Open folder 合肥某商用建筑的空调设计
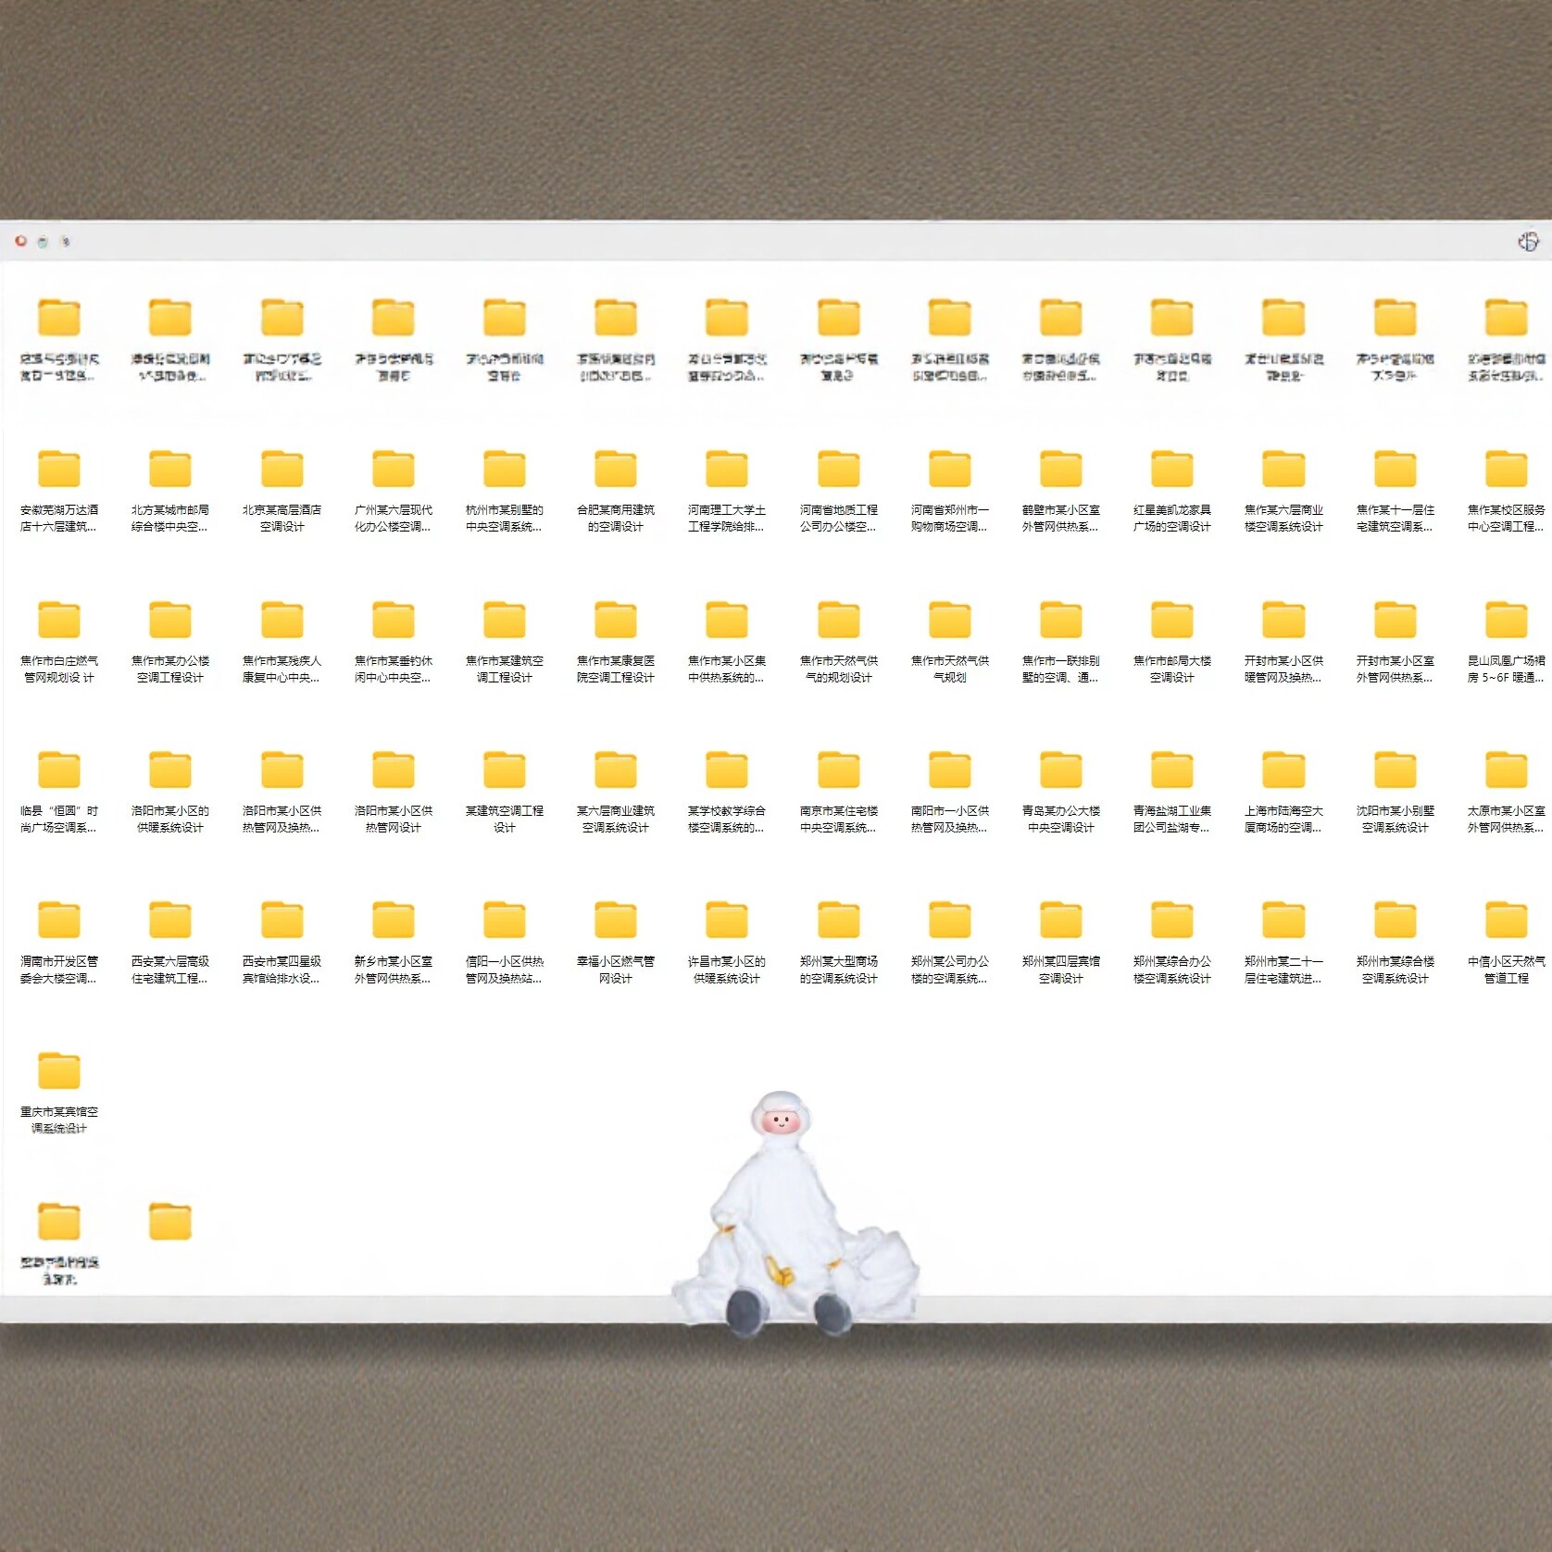This screenshot has height=1552, width=1552. coord(616,469)
